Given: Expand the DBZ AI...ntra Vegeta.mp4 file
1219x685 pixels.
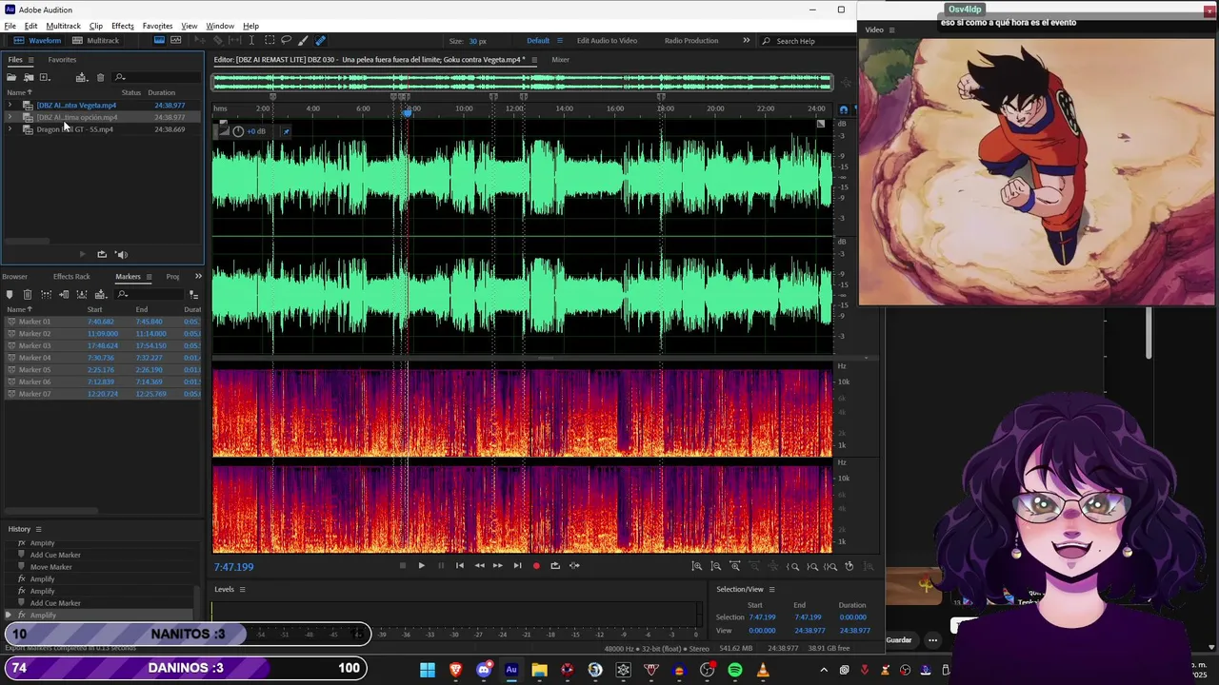Looking at the screenshot, I should click(x=10, y=106).
